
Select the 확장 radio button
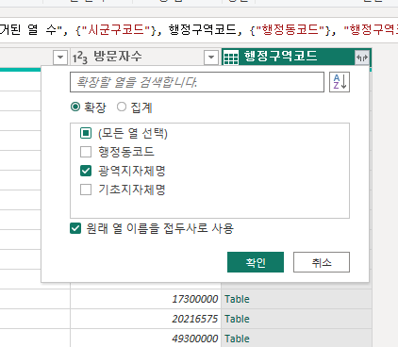click(x=75, y=107)
